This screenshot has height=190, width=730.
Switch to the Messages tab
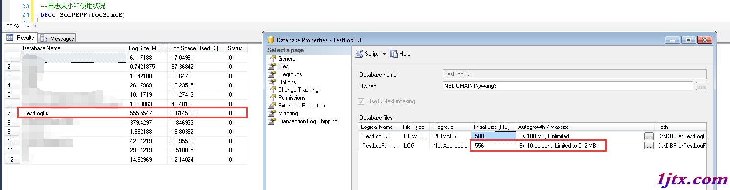[57, 38]
